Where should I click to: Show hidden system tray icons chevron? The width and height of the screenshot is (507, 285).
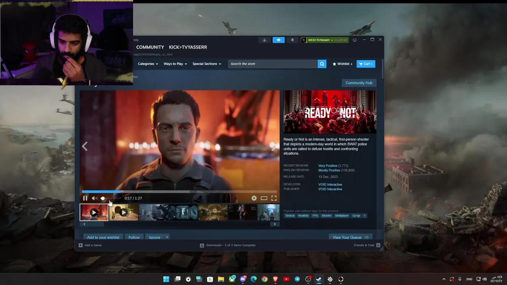[444, 279]
